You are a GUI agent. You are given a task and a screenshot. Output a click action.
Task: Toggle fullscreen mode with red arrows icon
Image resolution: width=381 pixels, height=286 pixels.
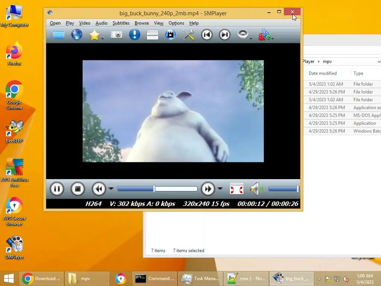coord(236,189)
